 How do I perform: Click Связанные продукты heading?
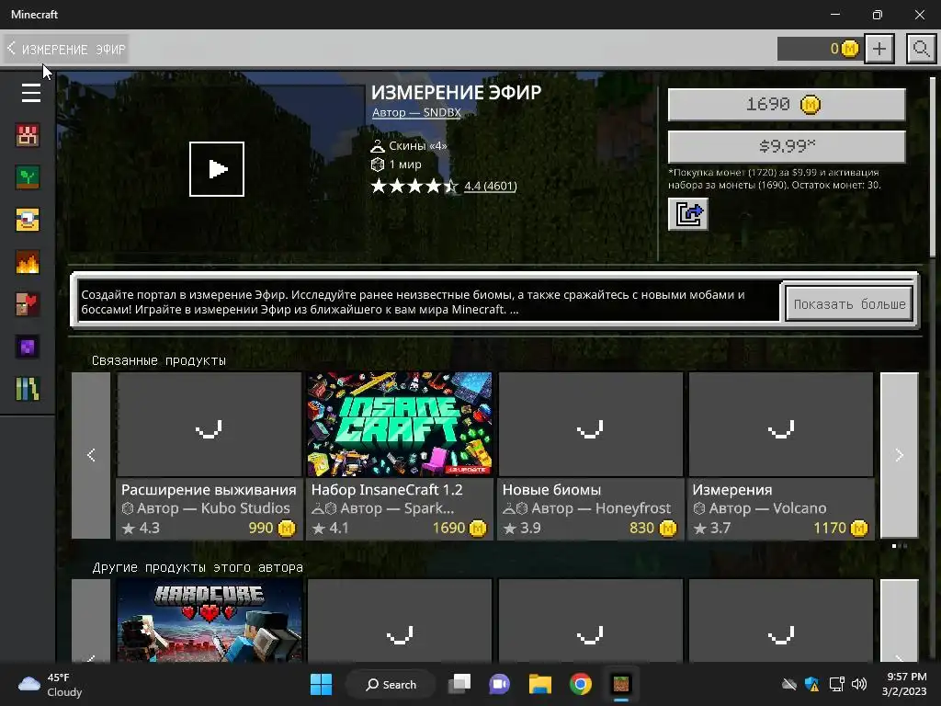(159, 360)
